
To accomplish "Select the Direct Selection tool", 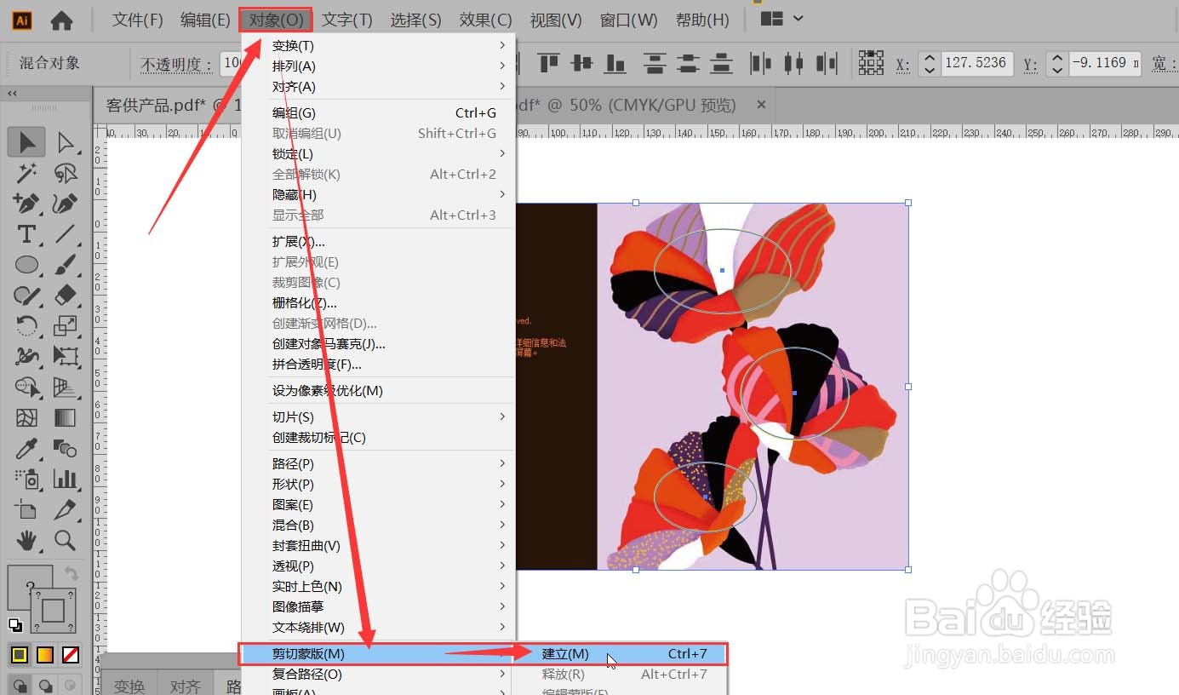I will (66, 142).
